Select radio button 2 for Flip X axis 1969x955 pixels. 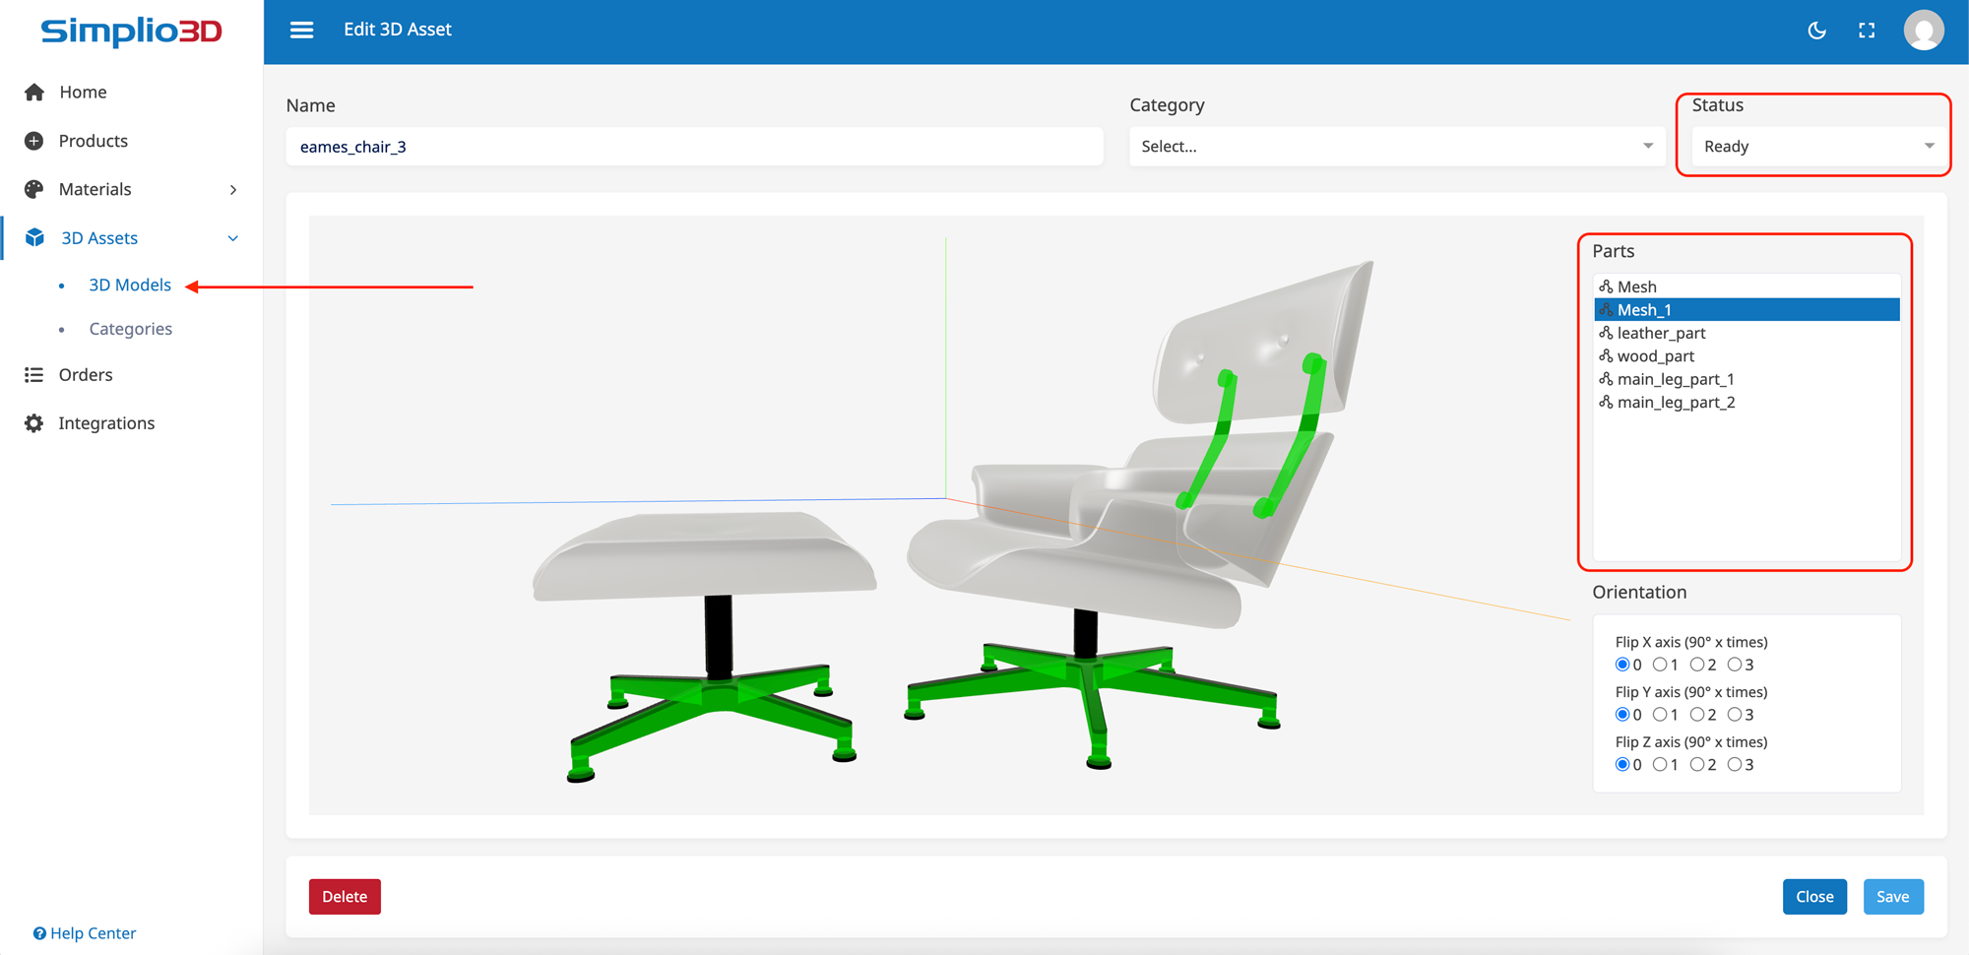click(1700, 665)
